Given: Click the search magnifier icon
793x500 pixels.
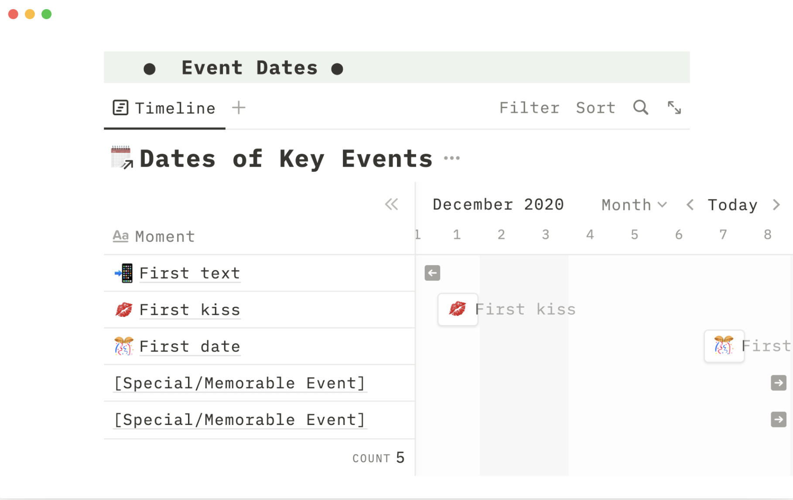Looking at the screenshot, I should click(x=640, y=107).
